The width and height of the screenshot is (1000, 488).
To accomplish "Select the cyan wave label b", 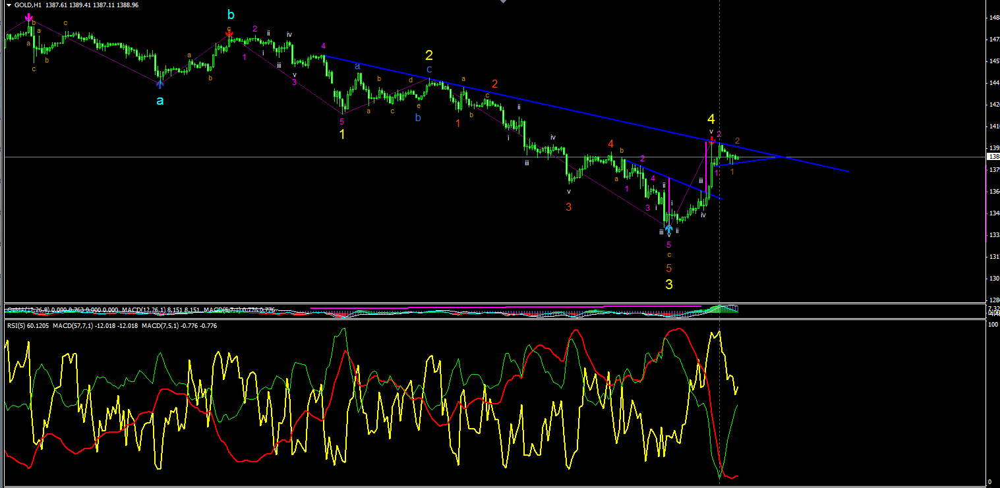I will coord(230,14).
